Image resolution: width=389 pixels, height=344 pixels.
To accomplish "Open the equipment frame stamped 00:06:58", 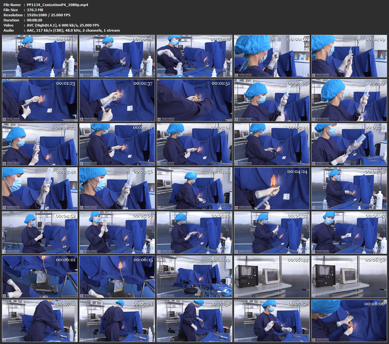I will pos(349,277).
